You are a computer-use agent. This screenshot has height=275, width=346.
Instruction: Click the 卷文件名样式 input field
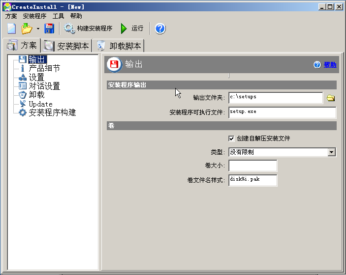tap(253, 180)
